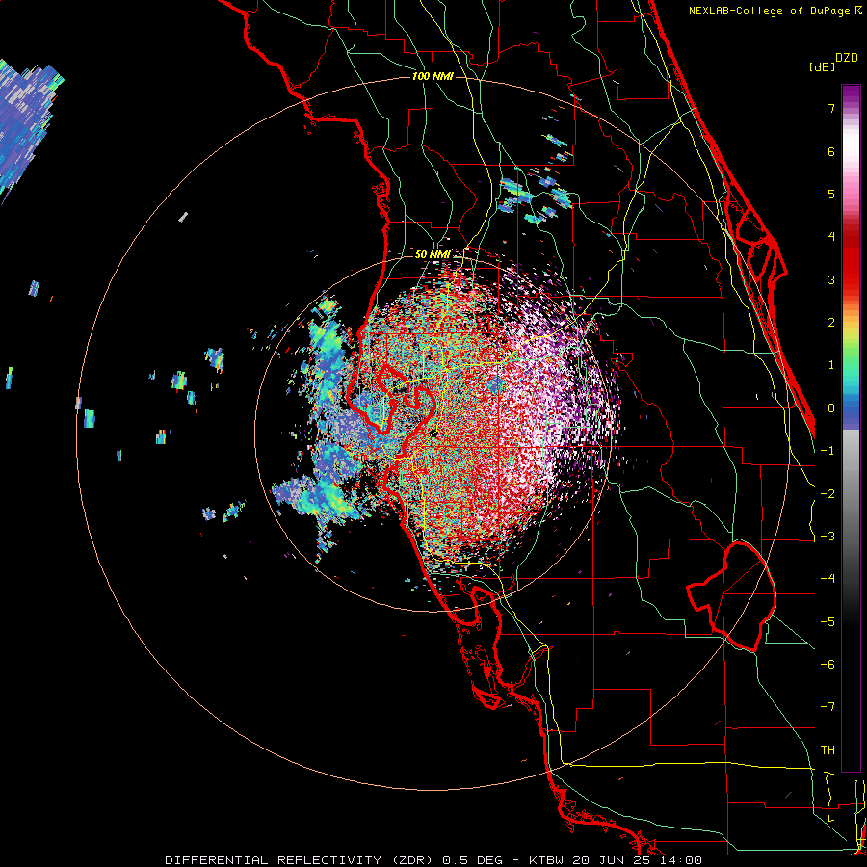Image resolution: width=867 pixels, height=867 pixels.
Task: Select the 3 value on the color scale
Action: click(x=831, y=279)
